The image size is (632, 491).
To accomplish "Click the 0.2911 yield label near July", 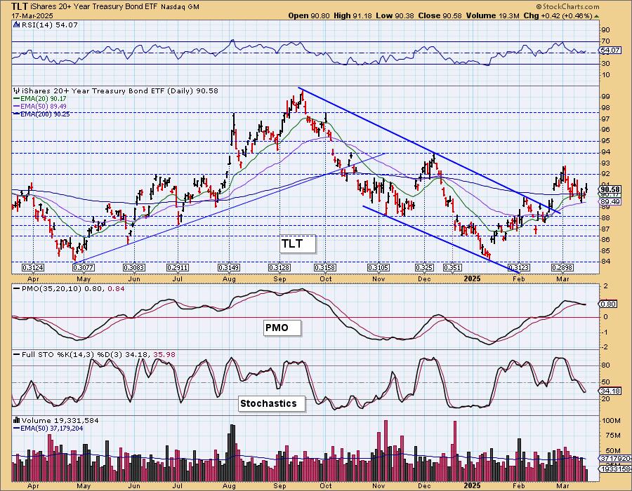I will (x=178, y=268).
